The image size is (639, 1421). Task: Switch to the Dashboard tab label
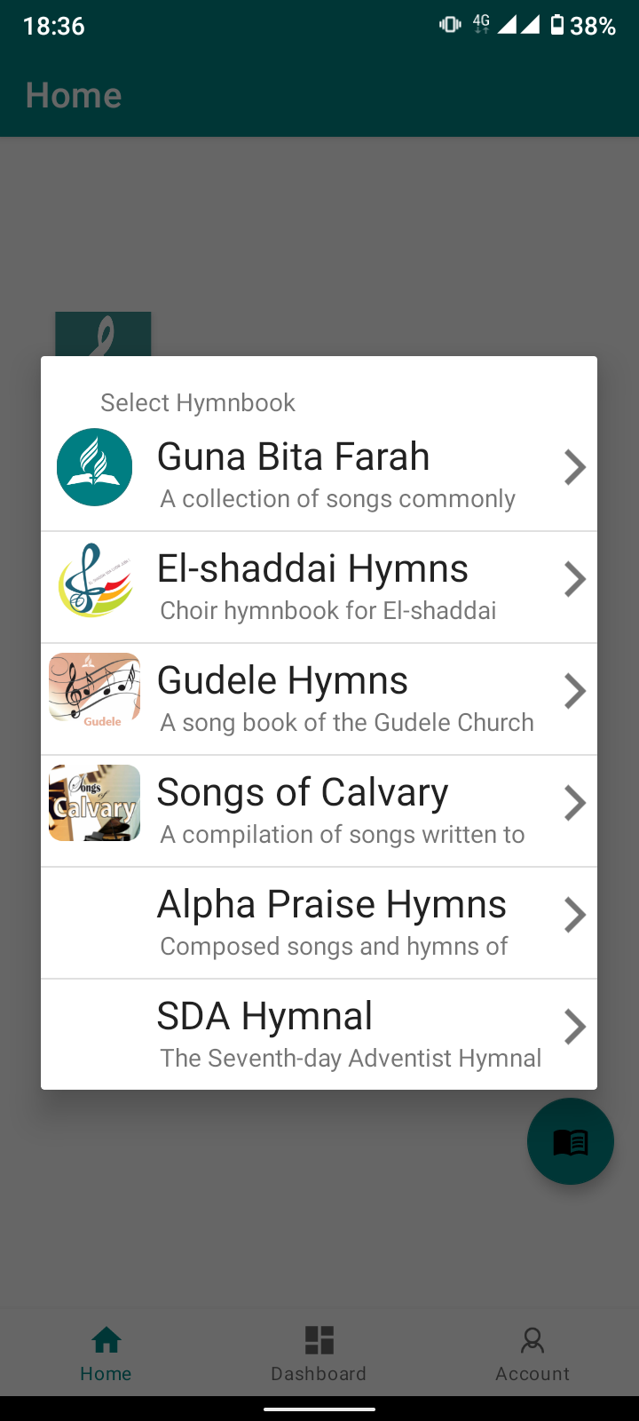[x=319, y=1374]
